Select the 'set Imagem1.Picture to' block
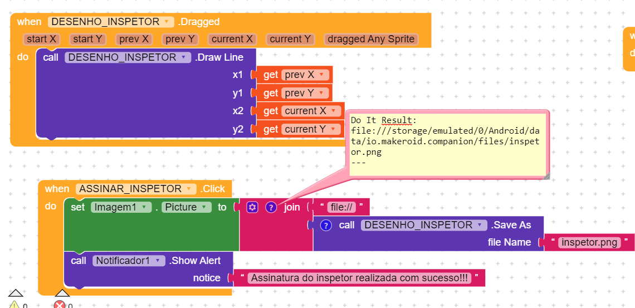Screen dimensions: 635x308 (152, 224)
